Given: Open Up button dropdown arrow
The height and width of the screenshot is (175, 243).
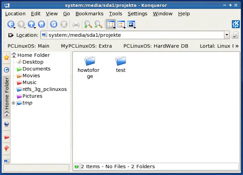Looking at the screenshot, I should (35, 28).
